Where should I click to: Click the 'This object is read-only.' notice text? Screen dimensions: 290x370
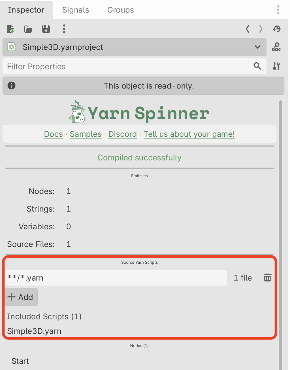pos(149,86)
